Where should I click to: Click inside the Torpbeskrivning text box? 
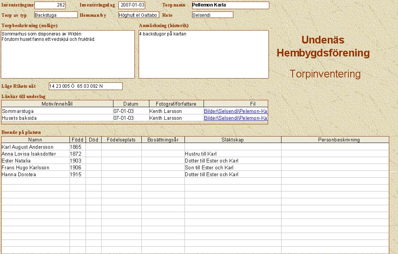(x=68, y=54)
